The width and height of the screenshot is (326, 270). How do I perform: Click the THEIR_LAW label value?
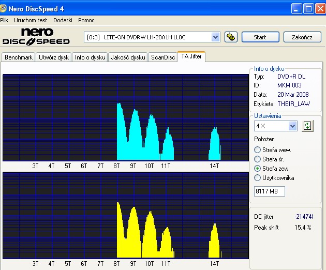294,104
